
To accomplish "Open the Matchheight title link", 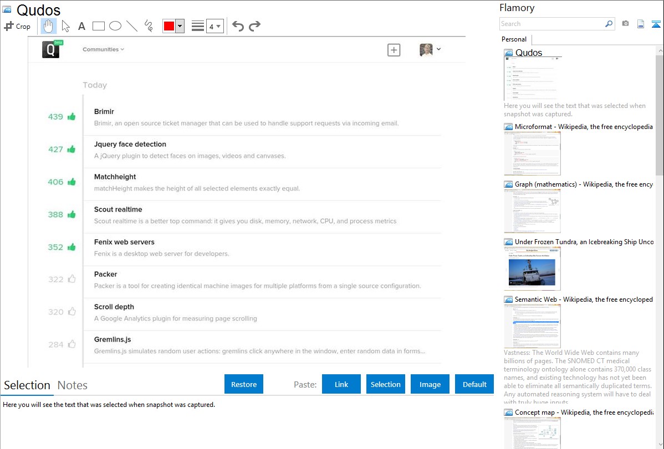I will click(x=115, y=177).
